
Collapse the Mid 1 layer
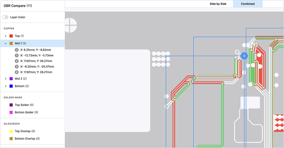6,43
